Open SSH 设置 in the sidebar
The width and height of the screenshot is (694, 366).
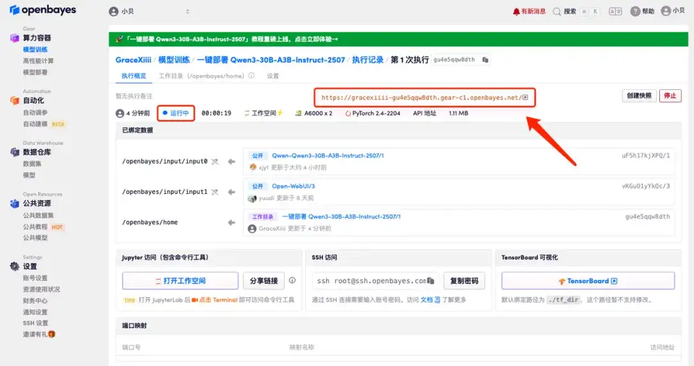(x=35, y=323)
